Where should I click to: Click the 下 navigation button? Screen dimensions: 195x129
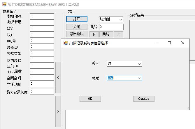(x=94, y=34)
